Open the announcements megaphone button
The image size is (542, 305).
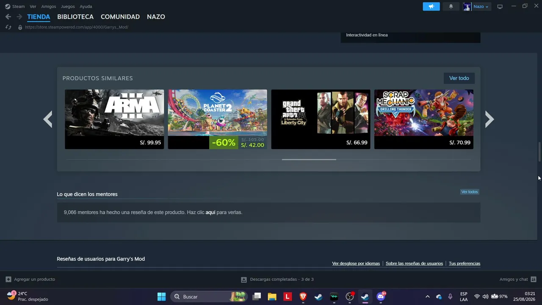point(431,6)
